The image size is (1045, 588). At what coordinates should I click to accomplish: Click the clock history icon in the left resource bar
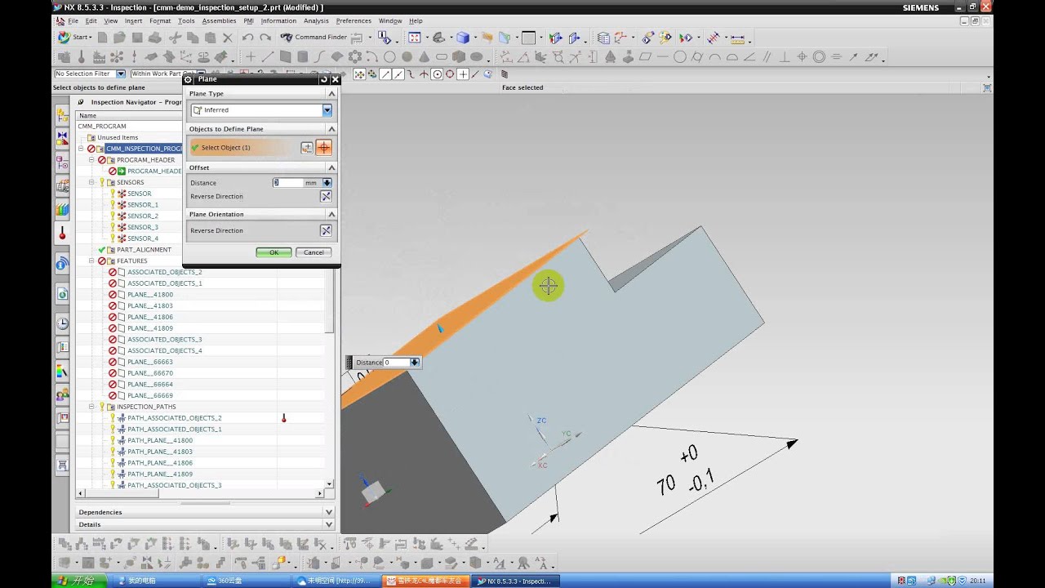[62, 324]
